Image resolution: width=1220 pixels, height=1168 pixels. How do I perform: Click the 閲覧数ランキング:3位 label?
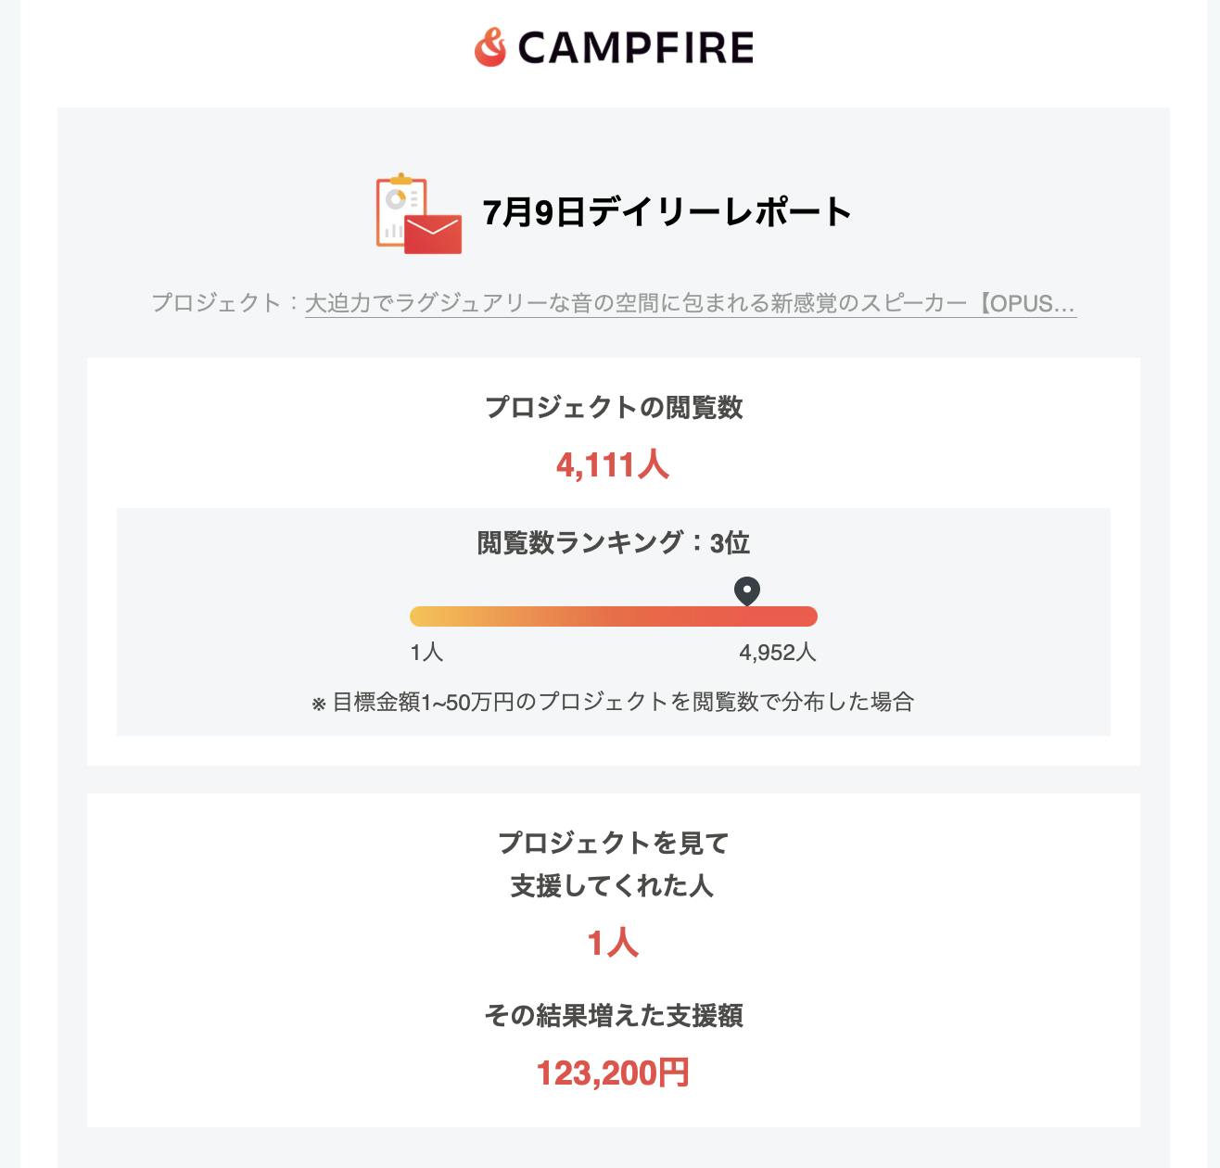tap(613, 542)
